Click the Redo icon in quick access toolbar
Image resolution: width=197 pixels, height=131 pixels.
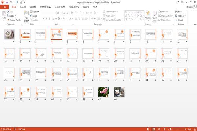click(17, 2)
